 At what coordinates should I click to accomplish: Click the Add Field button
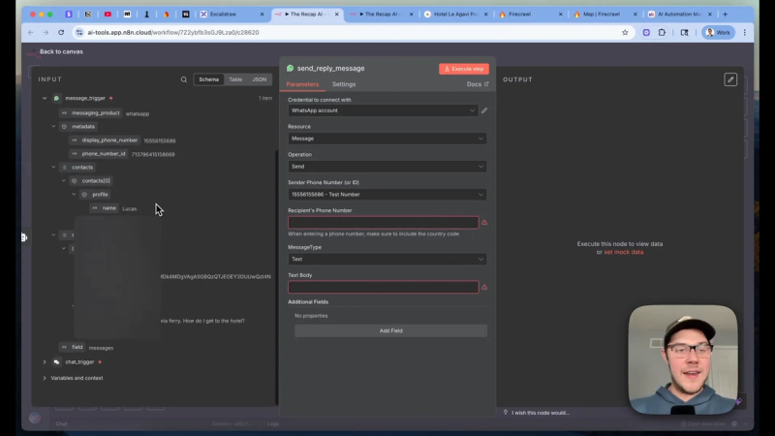[x=391, y=330]
